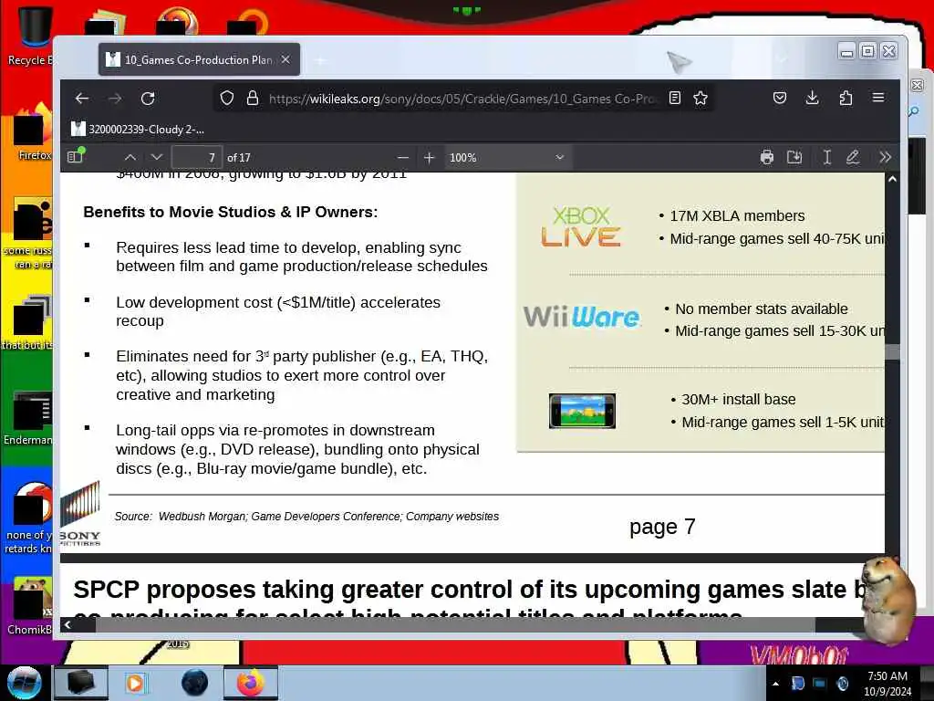This screenshot has width=934, height=701.
Task: Click the 'Benefits to Movie Studios & IP Owners' heading
Action: pos(231,212)
